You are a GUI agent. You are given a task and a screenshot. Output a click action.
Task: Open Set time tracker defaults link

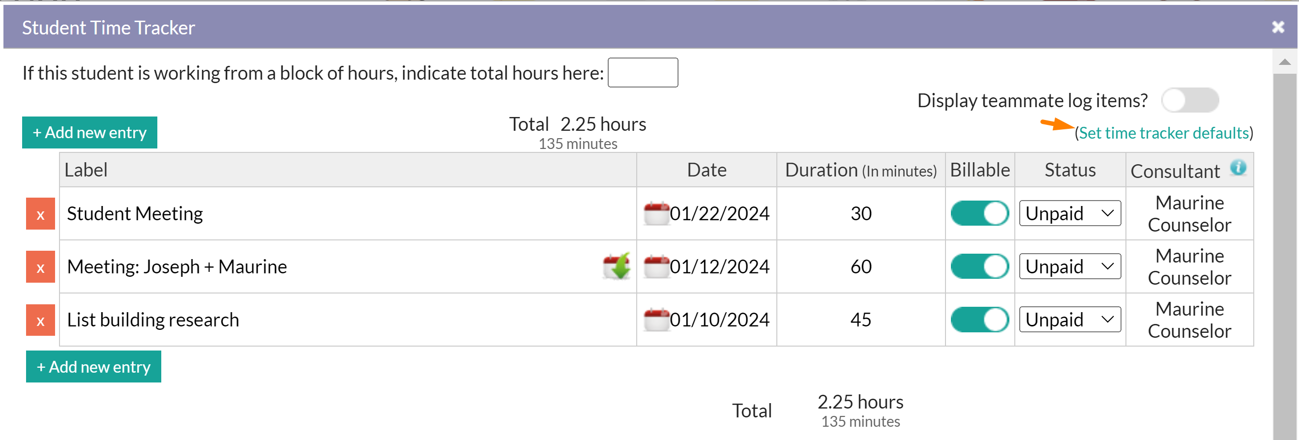pos(1164,133)
